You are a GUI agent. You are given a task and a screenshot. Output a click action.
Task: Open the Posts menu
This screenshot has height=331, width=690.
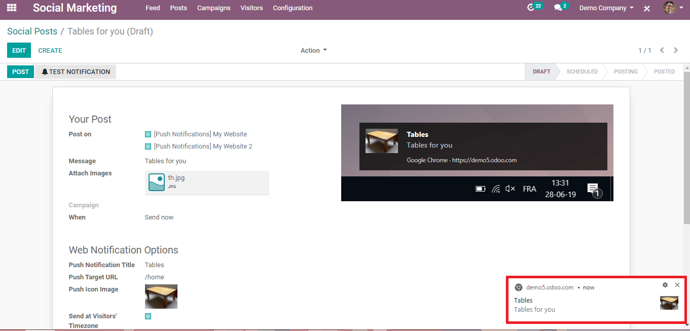(x=178, y=8)
